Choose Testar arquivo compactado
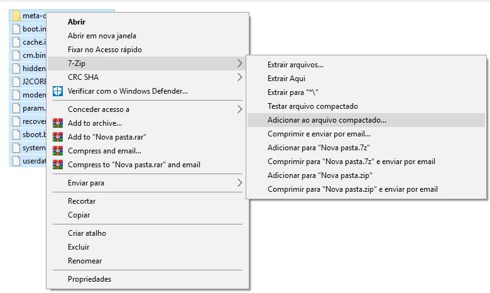 tap(312, 106)
